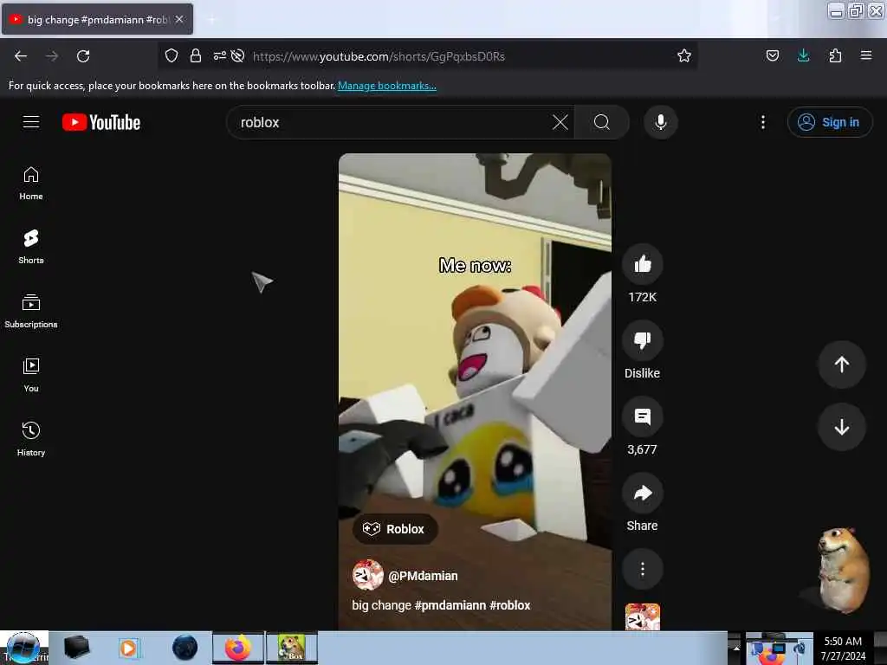The image size is (887, 665).
Task: Open the sound thumbnail below more options
Action: [x=643, y=617]
